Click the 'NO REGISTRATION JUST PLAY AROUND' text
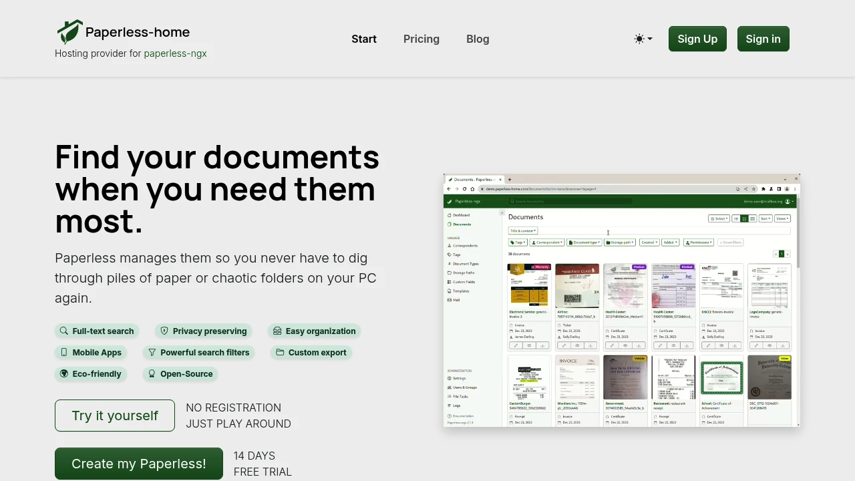Viewport: 855px width, 481px height. click(238, 416)
